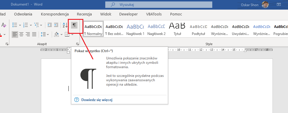This screenshot has width=288, height=113.
Task: Apply the Nagłówek 1 style
Action: click(135, 29)
